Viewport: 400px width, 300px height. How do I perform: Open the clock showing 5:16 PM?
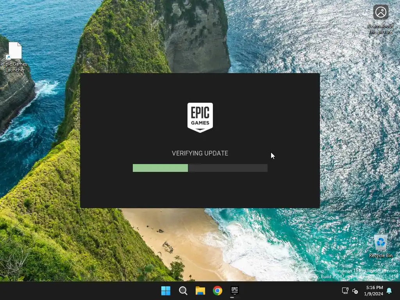click(374, 291)
